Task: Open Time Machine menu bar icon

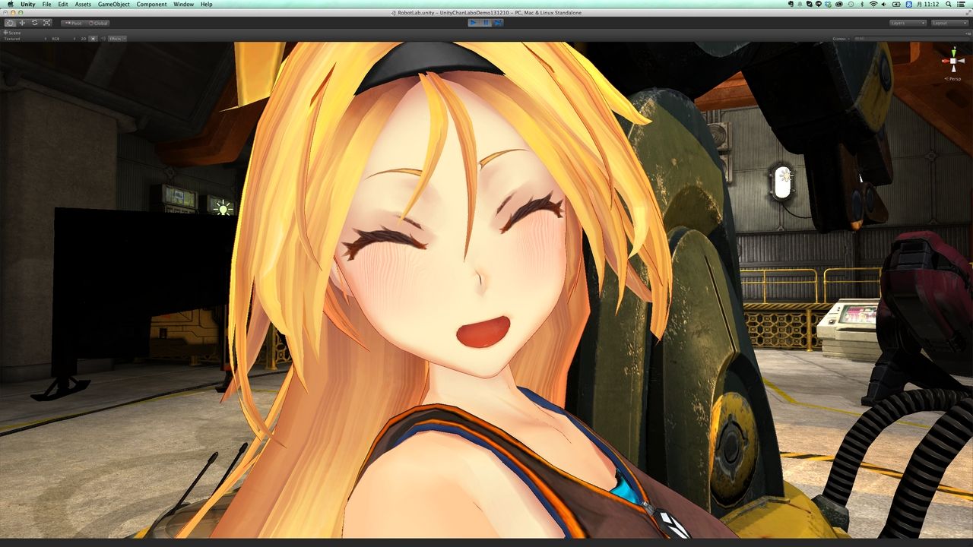Action: [x=850, y=5]
